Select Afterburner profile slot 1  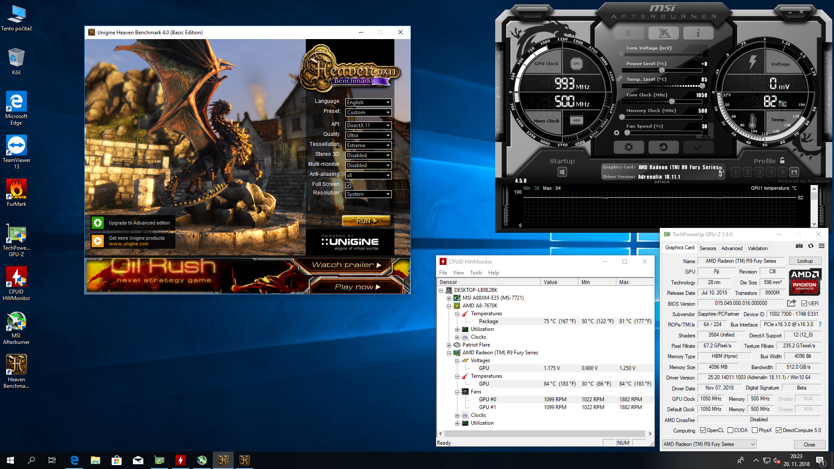click(x=735, y=172)
